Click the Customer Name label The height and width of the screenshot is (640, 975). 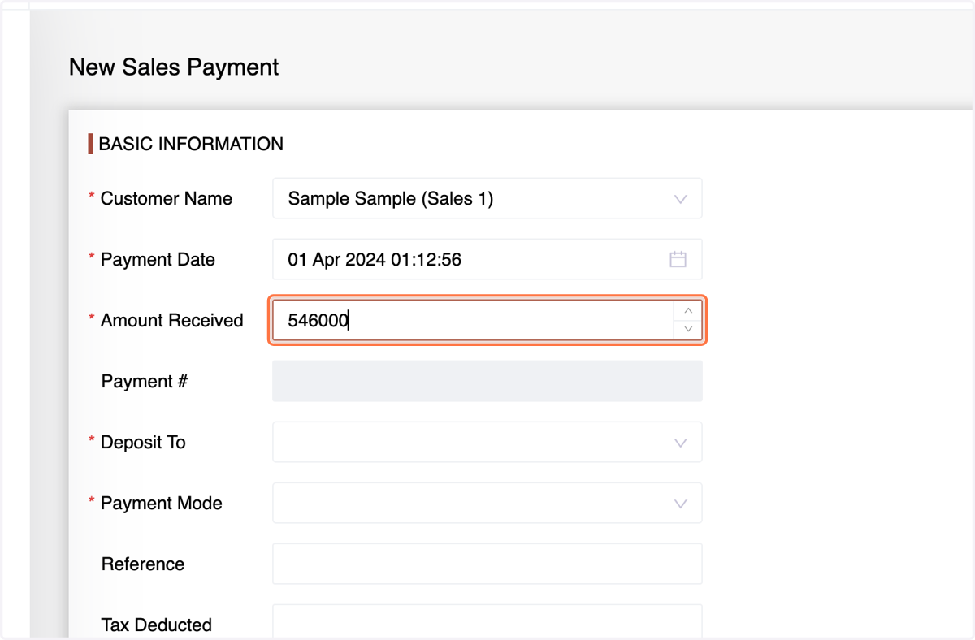point(167,199)
